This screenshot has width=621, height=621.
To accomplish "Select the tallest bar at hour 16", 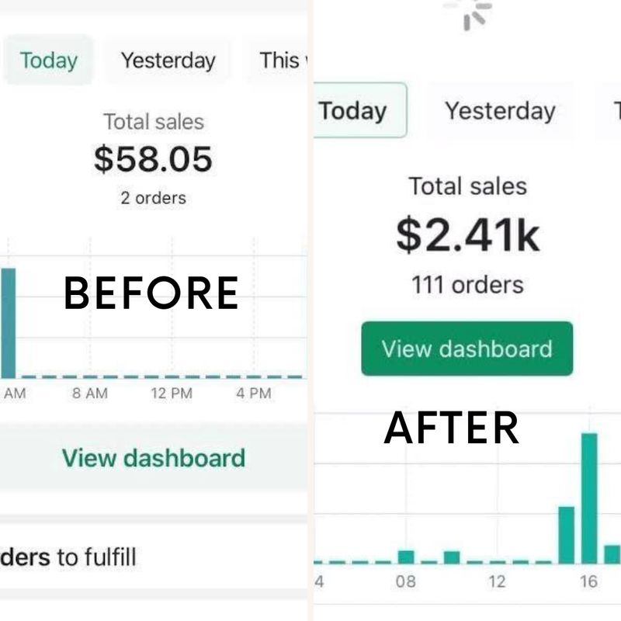I will [589, 498].
